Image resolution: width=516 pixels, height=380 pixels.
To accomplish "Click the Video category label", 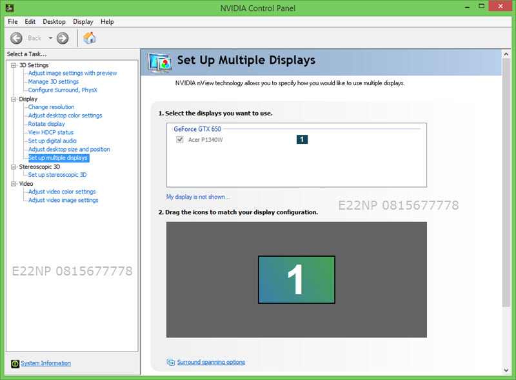I will pos(26,184).
